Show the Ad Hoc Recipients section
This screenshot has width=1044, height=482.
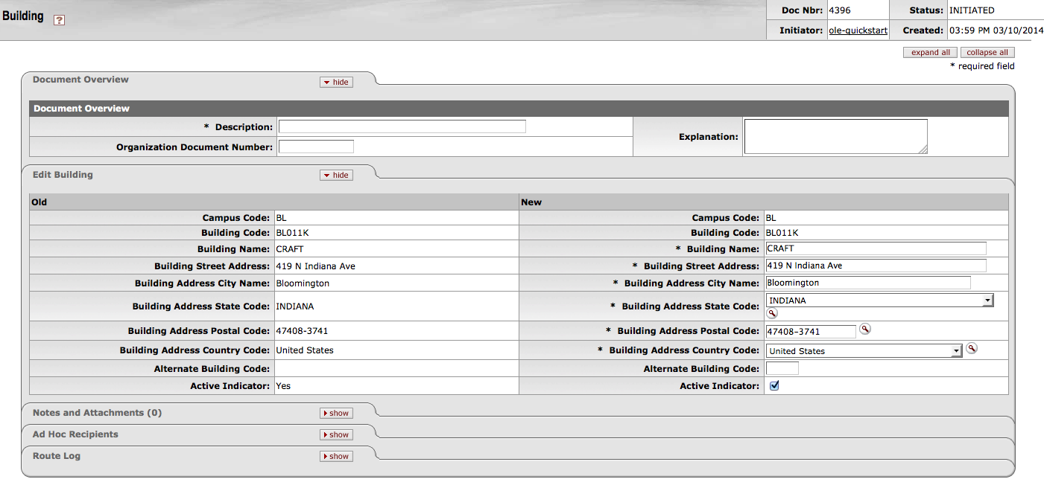[335, 434]
